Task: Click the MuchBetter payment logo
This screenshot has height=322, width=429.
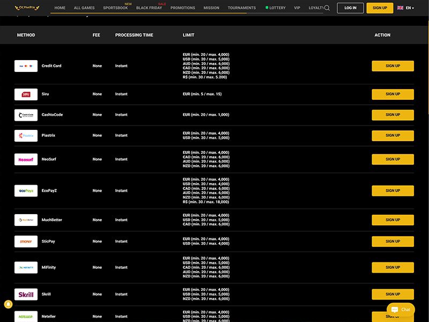Action: (26, 220)
